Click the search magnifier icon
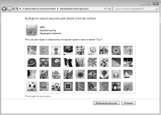The height and width of the screenshot is (115, 161). [157, 9]
